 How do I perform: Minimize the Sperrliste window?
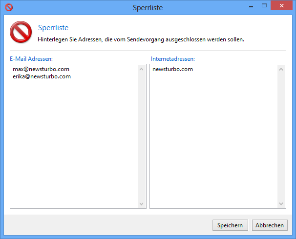[250, 6]
